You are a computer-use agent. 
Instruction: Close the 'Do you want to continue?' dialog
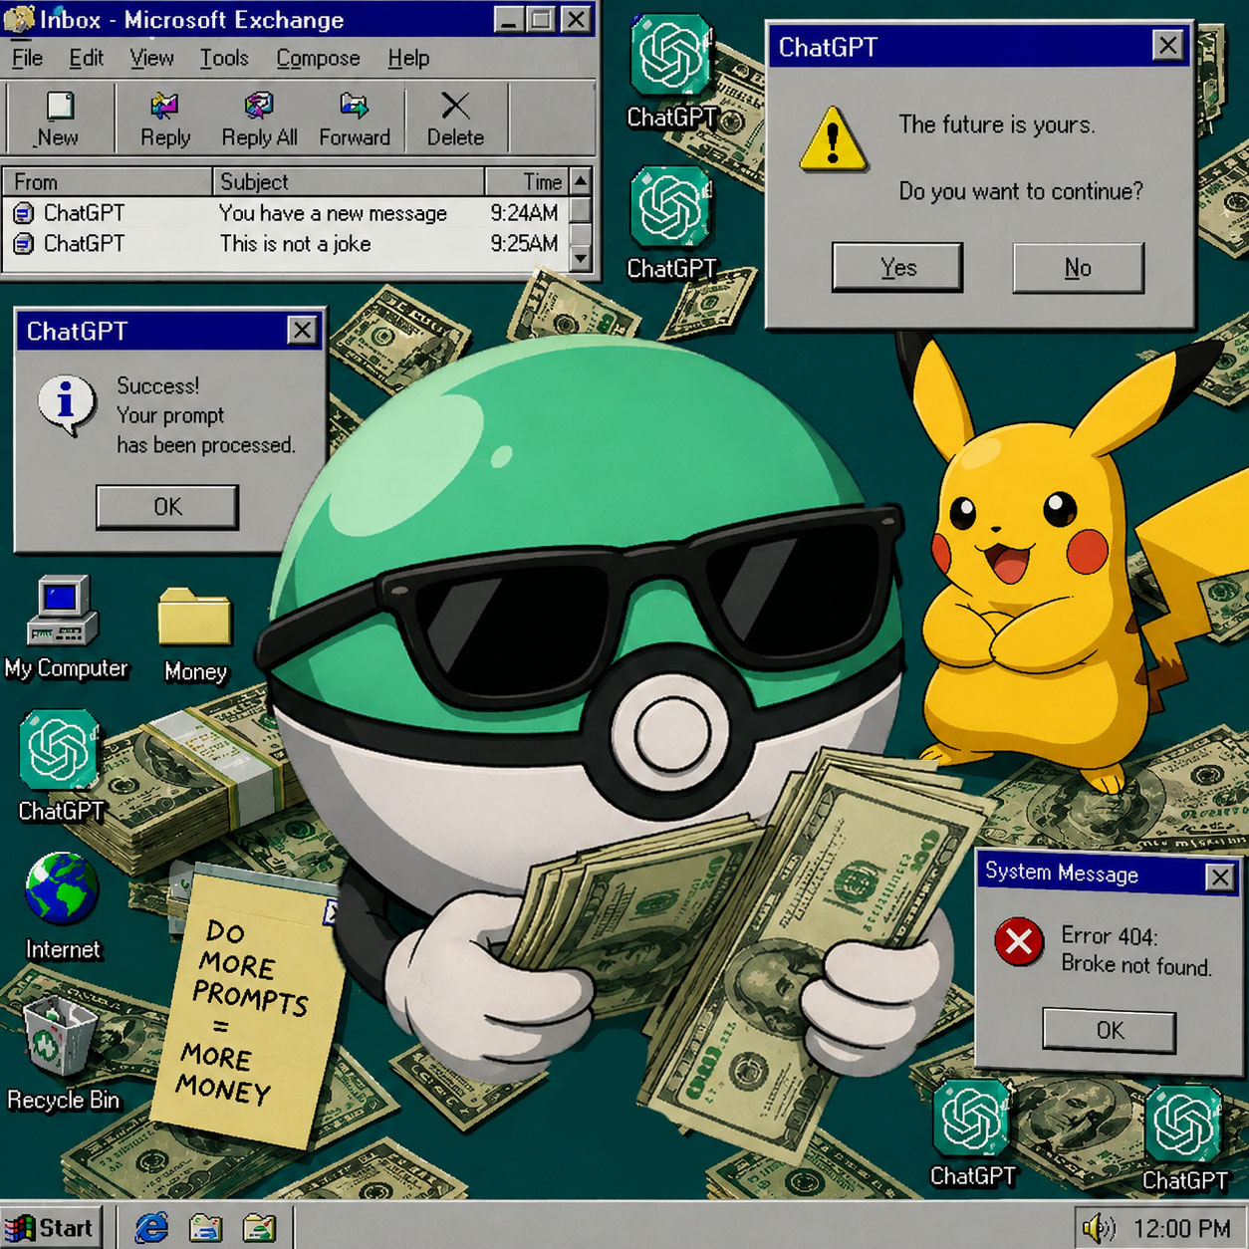[x=1167, y=45]
